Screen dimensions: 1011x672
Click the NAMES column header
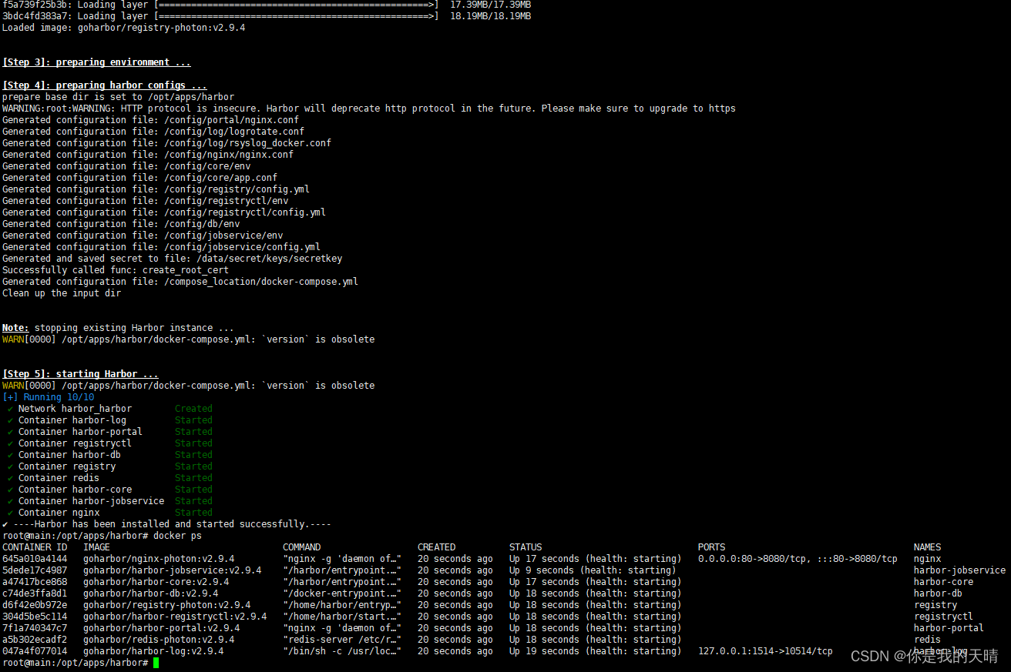click(928, 547)
